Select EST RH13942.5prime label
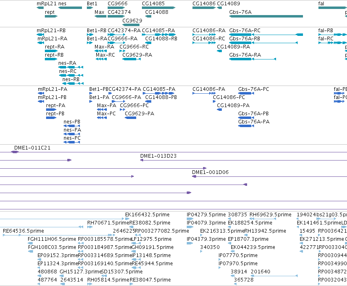 pyautogui.click(x=265, y=231)
